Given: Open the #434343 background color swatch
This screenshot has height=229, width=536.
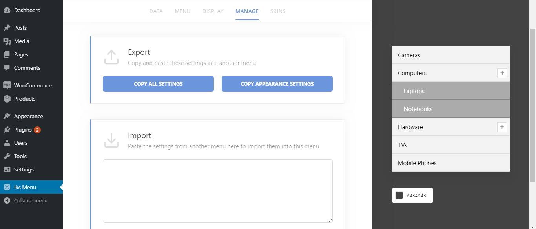Looking at the screenshot, I should pos(399,195).
